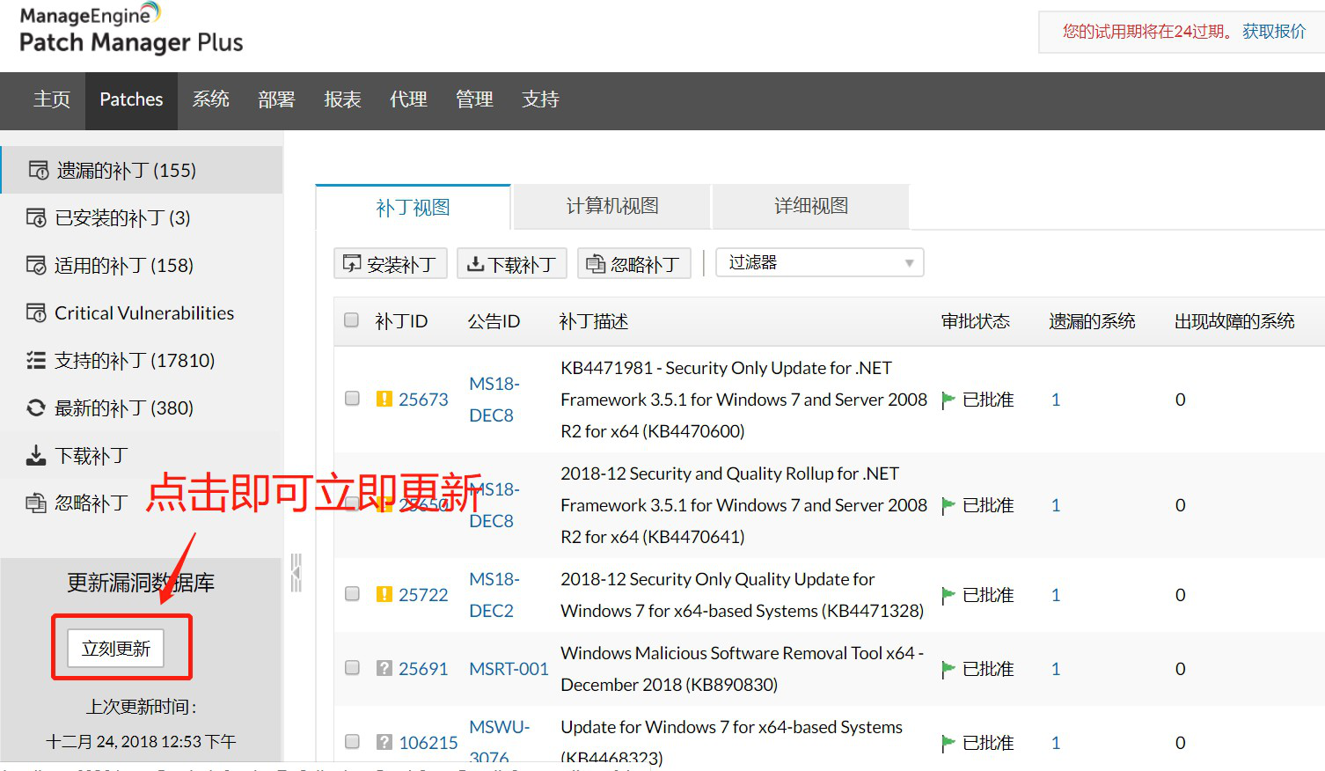1325x771 pixels.
Task: Open patch ID 25691 link
Action: [x=423, y=669]
